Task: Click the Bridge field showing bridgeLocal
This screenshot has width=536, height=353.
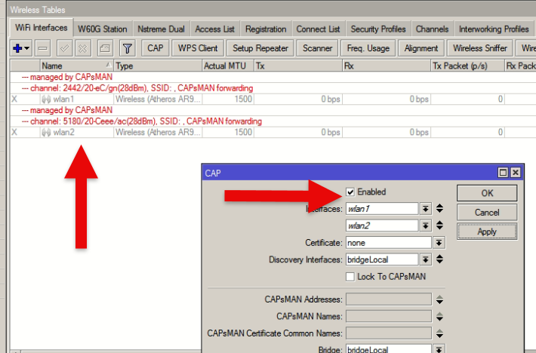Action: (389, 349)
